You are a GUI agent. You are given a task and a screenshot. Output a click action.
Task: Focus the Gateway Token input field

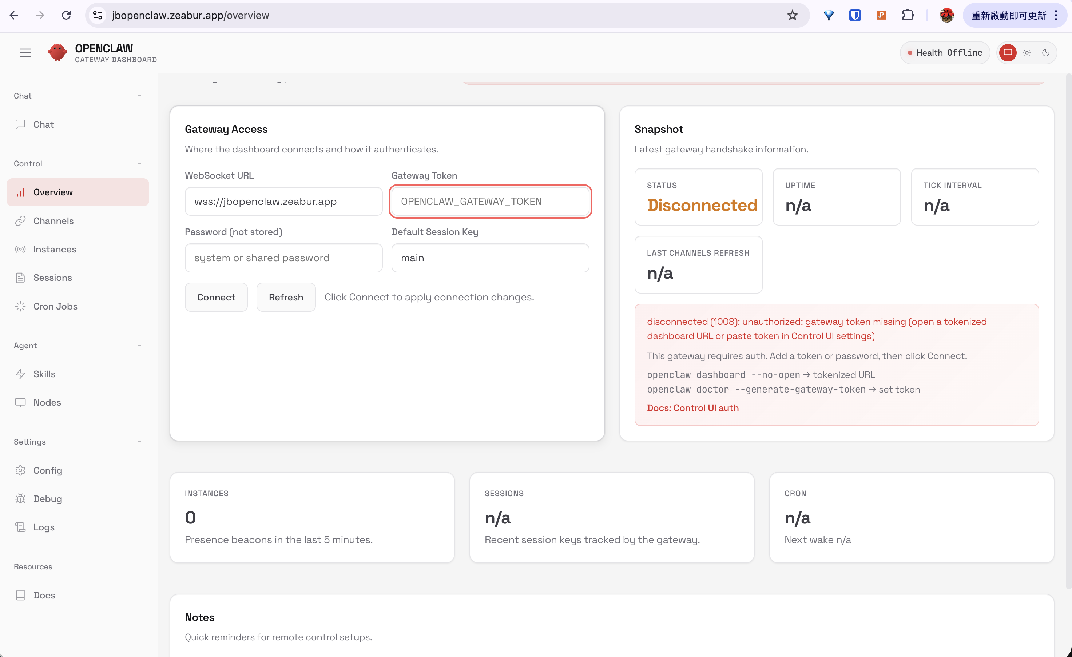[490, 201]
